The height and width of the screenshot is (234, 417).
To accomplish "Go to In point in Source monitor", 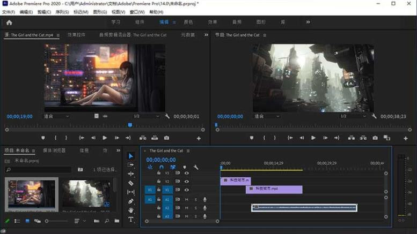I will click(x=82, y=138).
